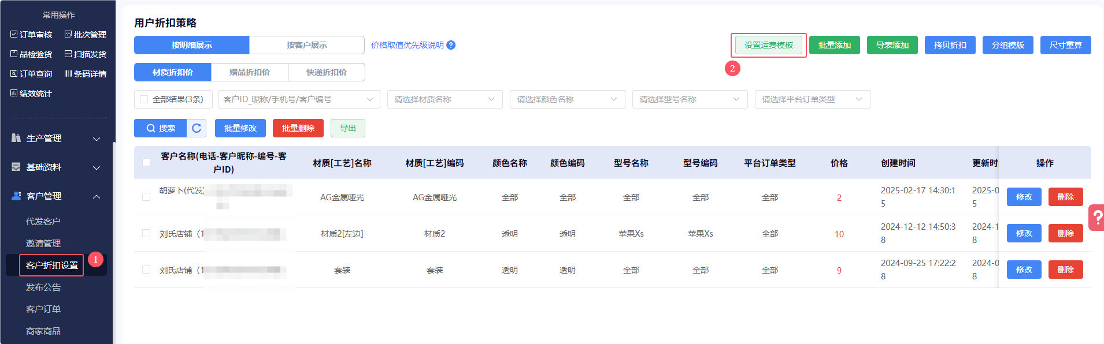Open 扫描发货 shortcut in sidebar
Screen dimensions: 1104x344
85,54
